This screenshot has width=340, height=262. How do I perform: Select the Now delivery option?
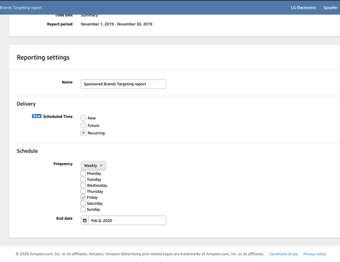click(83, 118)
